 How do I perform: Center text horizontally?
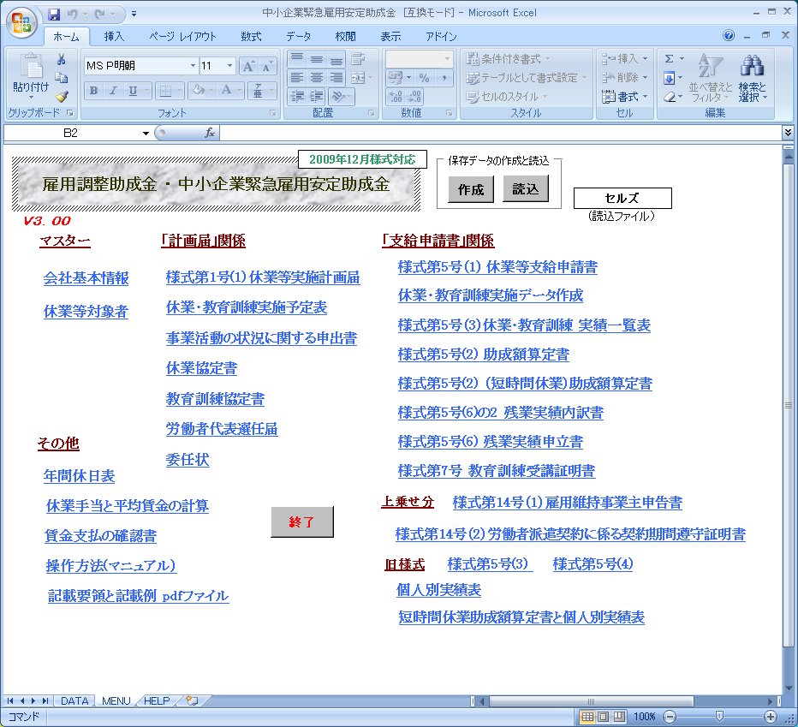[x=316, y=77]
